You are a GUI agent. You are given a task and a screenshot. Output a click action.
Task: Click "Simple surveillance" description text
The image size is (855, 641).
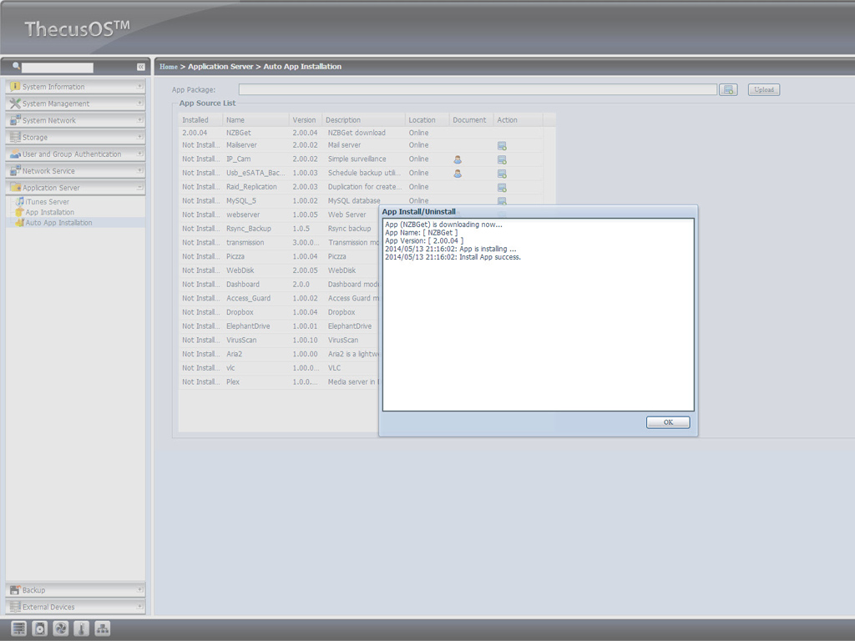pos(357,159)
